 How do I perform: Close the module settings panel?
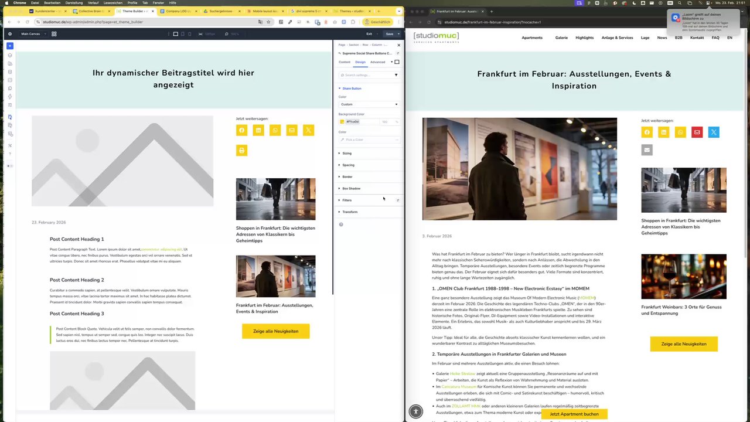pyautogui.click(x=399, y=45)
